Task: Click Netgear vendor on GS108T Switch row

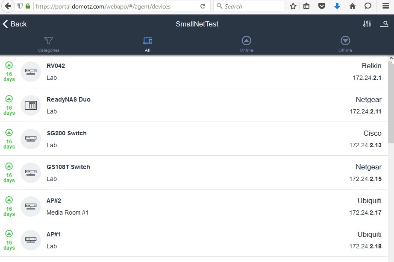Action: (x=369, y=167)
